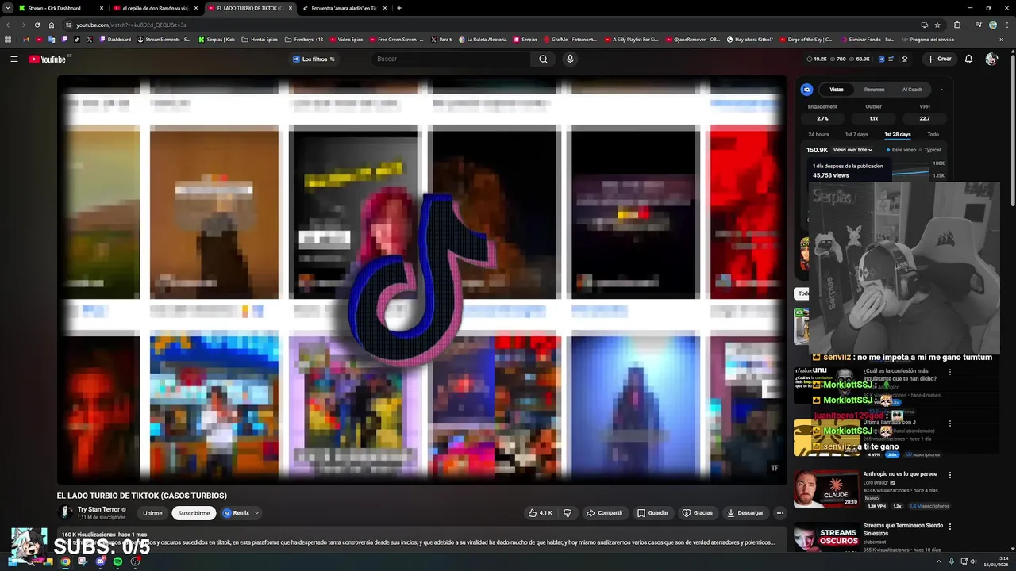Dislike the video with thumbs down
The image size is (1016, 571).
pyautogui.click(x=567, y=513)
